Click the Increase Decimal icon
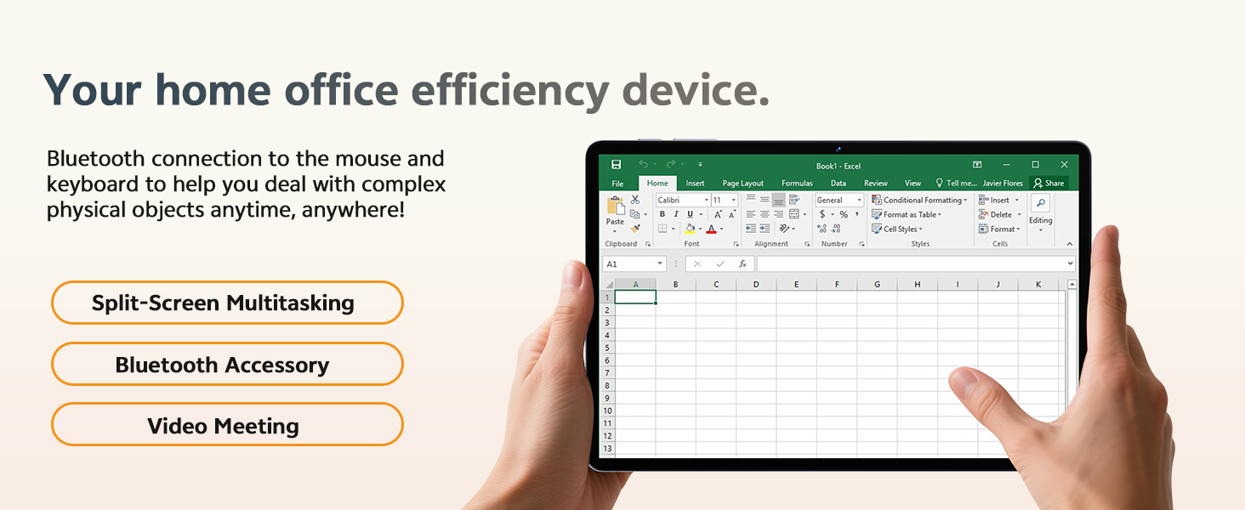 [822, 229]
